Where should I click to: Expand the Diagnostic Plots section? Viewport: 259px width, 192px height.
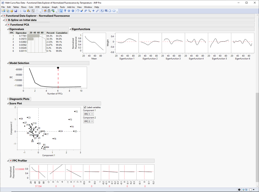pos(8,99)
